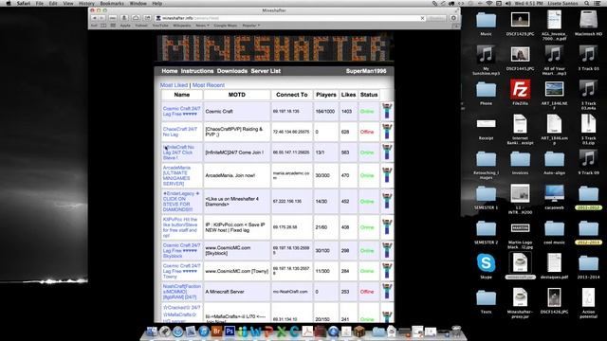Click the Wi-Fi status menu bar icon
607x341 pixels.
489,3
